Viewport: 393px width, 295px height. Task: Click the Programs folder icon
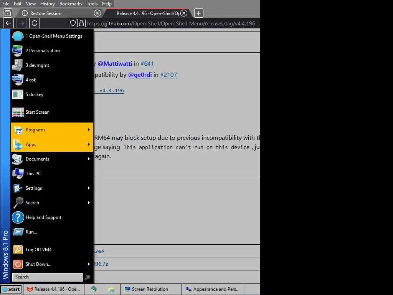[x=18, y=130]
